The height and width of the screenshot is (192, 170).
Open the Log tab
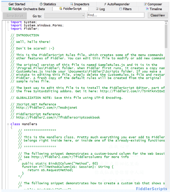pyautogui.click(x=100, y=9)
